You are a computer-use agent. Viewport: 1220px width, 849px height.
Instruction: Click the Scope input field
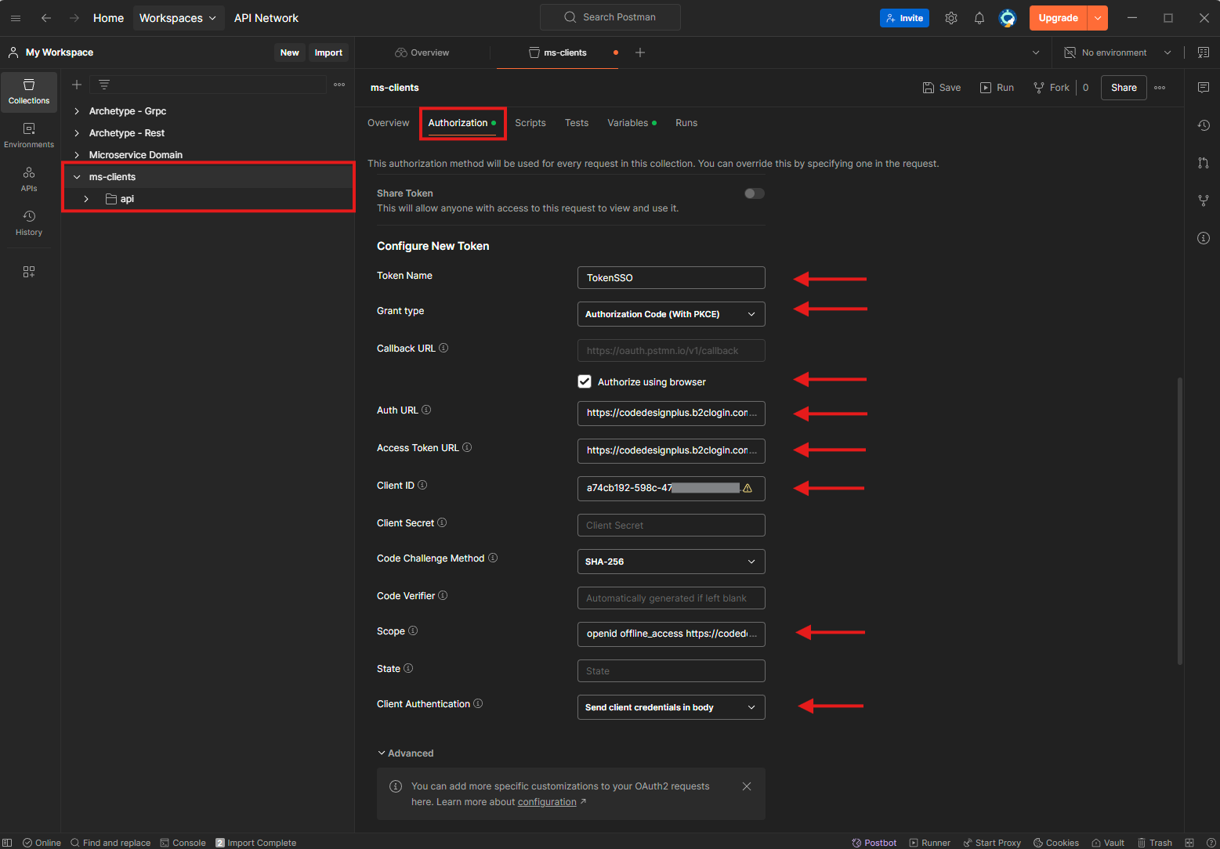point(671,634)
